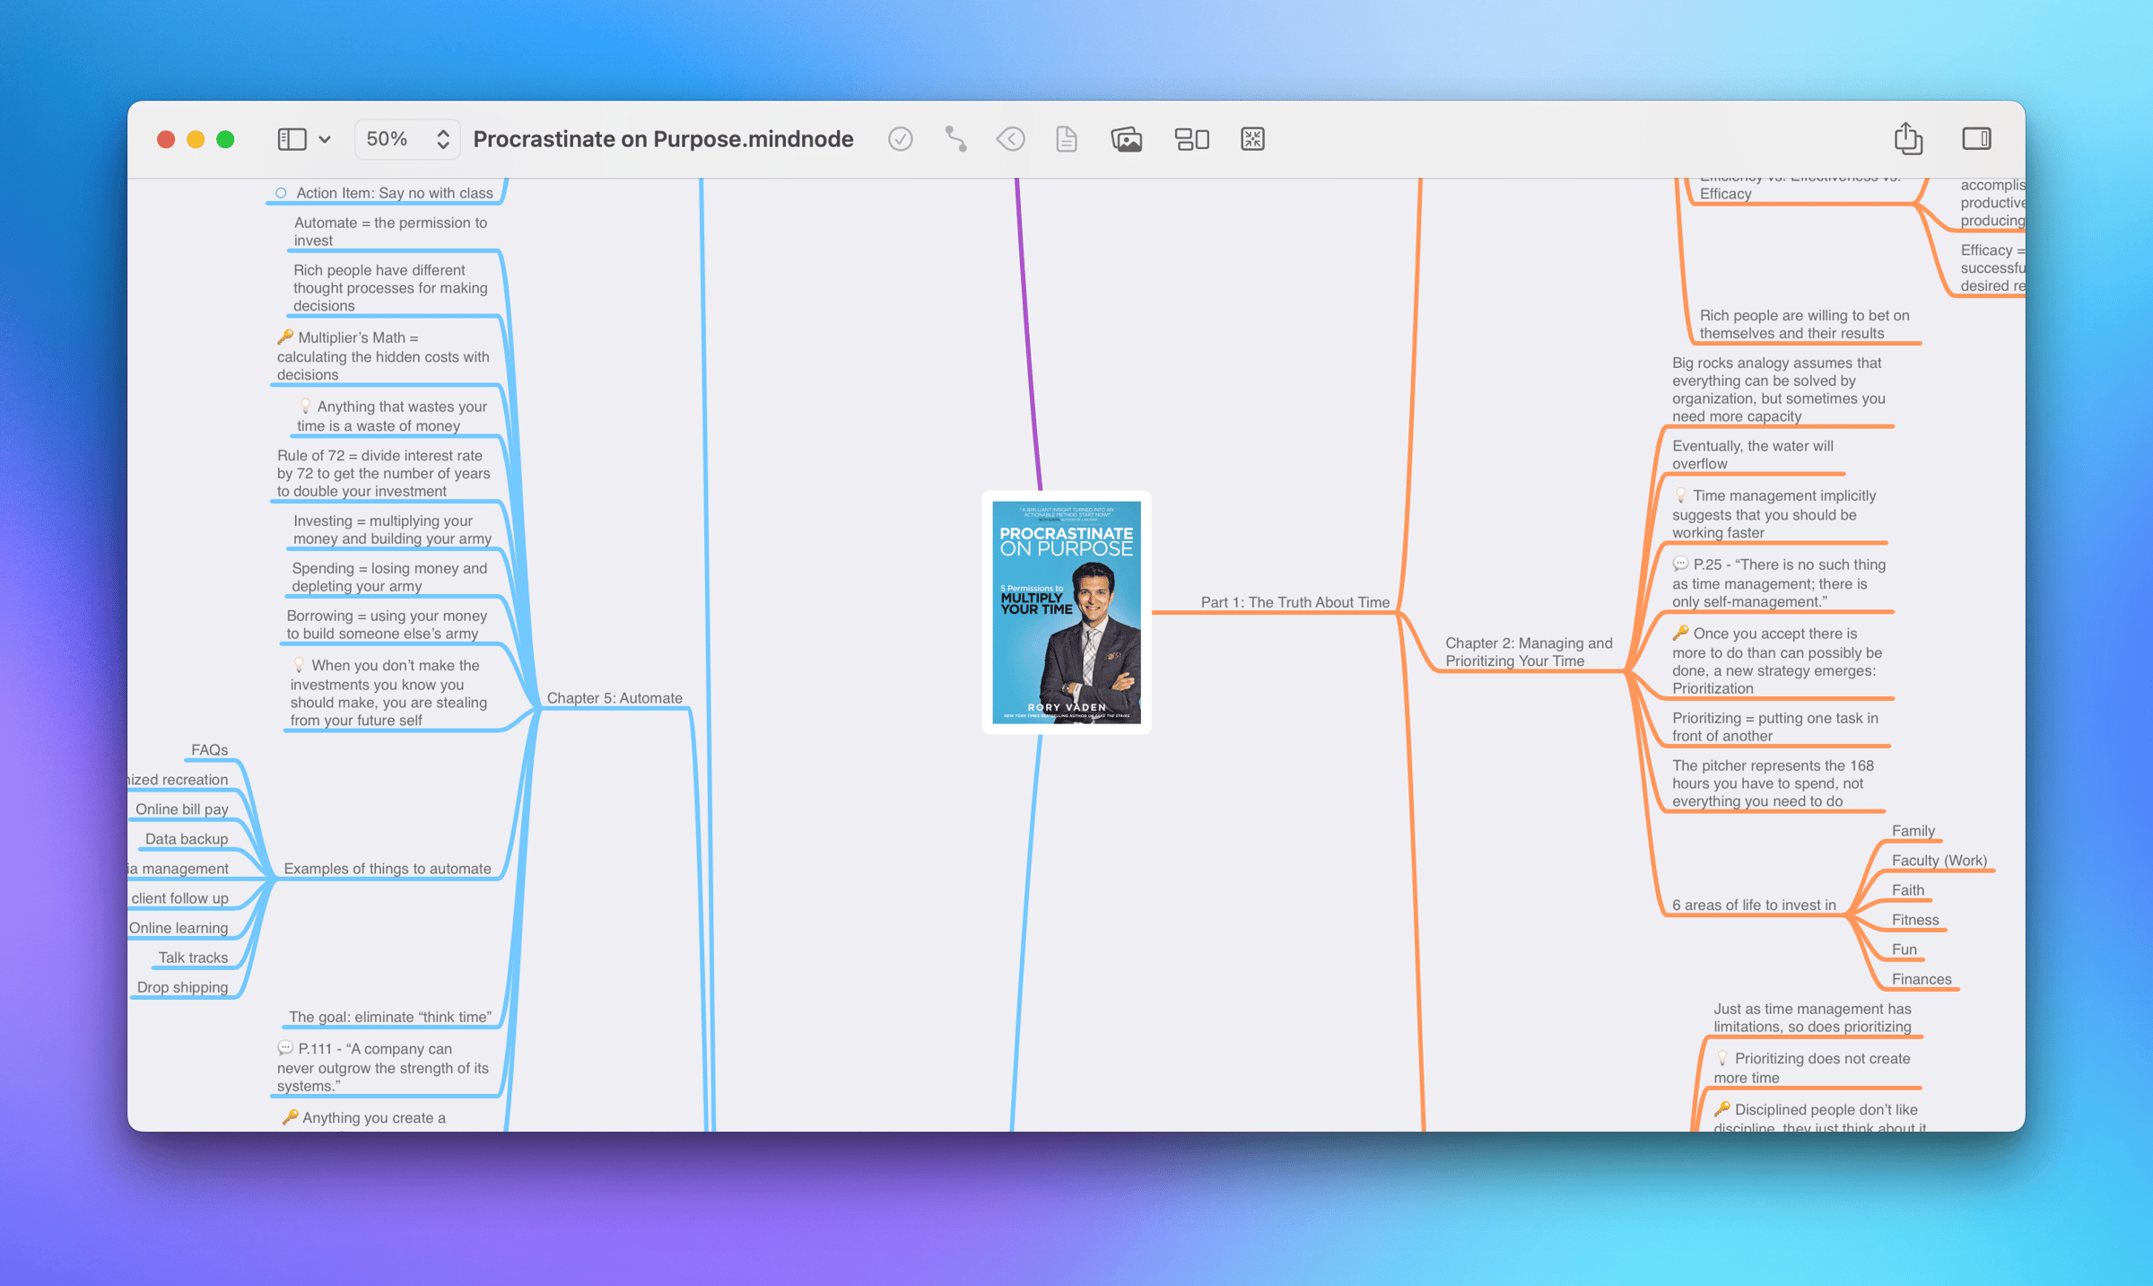Select Investing = multiplying your money node
The width and height of the screenshot is (2153, 1286).
click(392, 529)
